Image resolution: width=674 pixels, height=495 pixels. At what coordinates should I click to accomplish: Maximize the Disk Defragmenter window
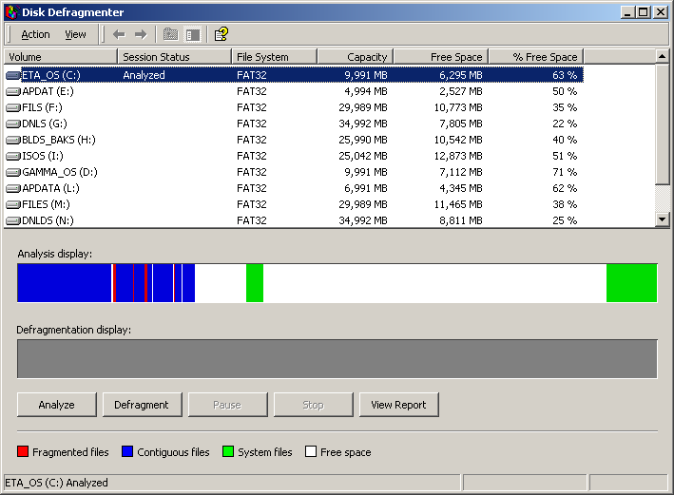(644, 12)
